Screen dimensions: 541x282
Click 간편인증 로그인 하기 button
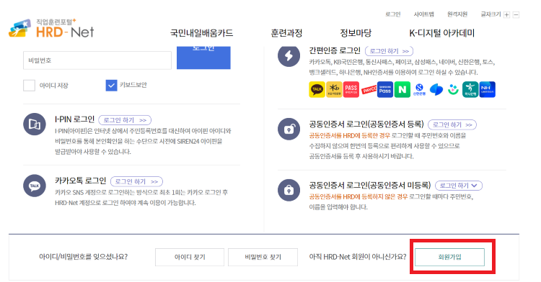point(389,51)
